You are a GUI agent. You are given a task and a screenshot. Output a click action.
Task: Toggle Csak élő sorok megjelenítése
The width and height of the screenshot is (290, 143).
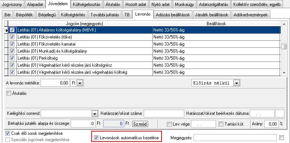(7, 133)
